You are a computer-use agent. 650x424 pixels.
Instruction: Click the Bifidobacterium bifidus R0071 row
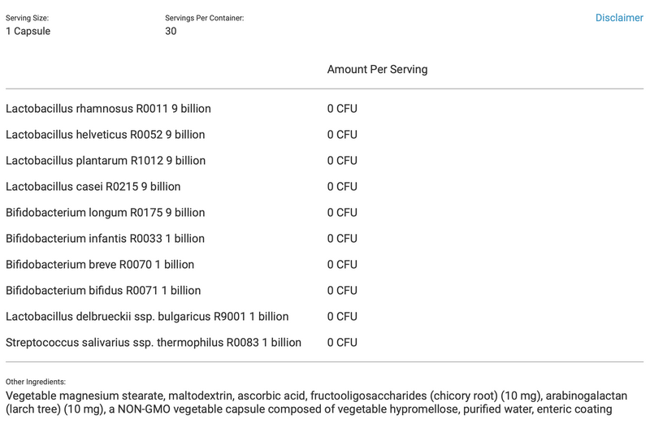(x=103, y=291)
